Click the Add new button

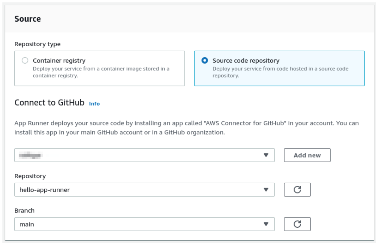[x=307, y=155]
